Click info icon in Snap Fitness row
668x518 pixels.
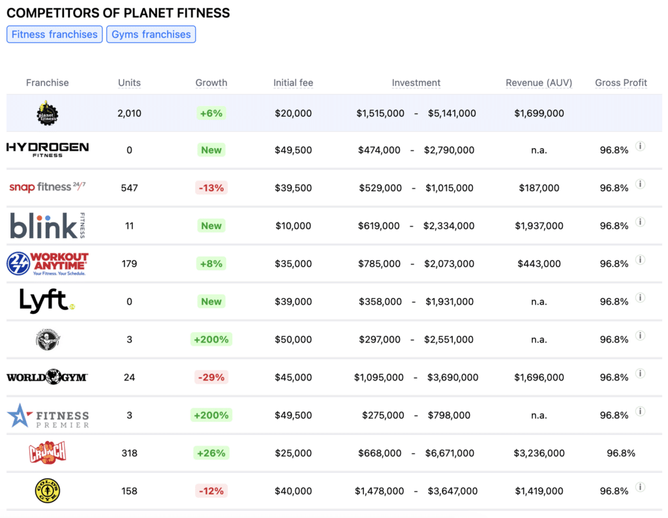tap(640, 184)
